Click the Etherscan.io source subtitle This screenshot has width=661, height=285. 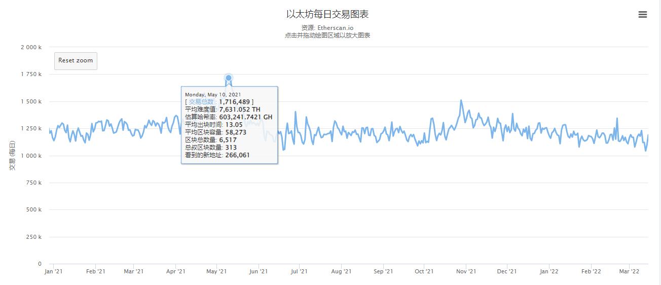click(330, 28)
